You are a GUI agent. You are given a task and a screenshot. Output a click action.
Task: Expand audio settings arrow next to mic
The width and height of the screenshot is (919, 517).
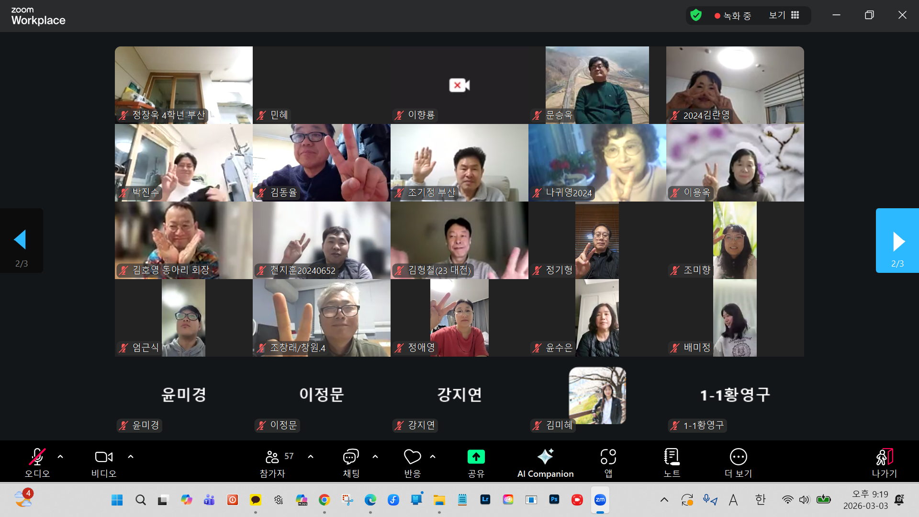point(60,457)
